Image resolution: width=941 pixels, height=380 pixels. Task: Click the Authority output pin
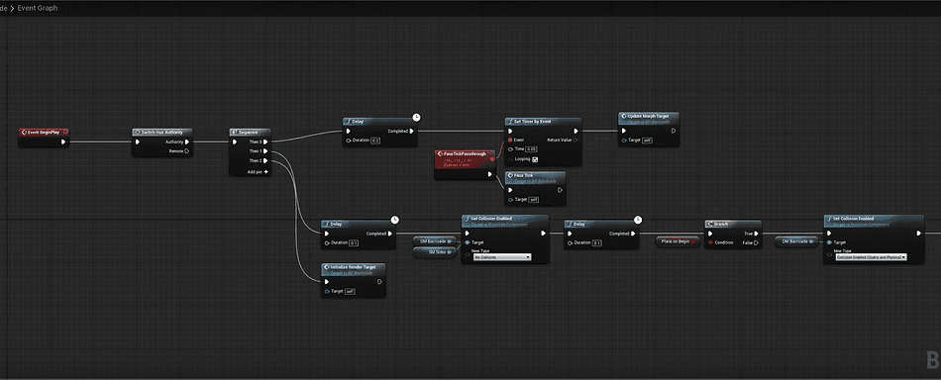[187, 142]
